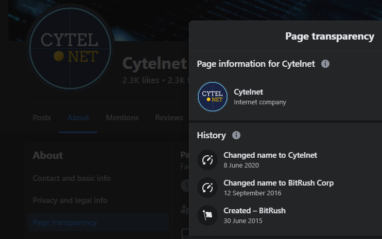382x239 pixels.
Task: Click name-change icon for Cytelnet history entry
Action: [x=207, y=160]
